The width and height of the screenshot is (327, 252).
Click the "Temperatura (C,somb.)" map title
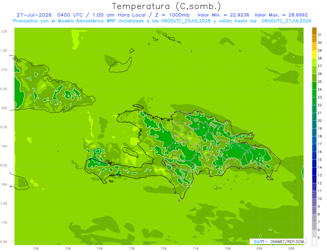coord(166,7)
